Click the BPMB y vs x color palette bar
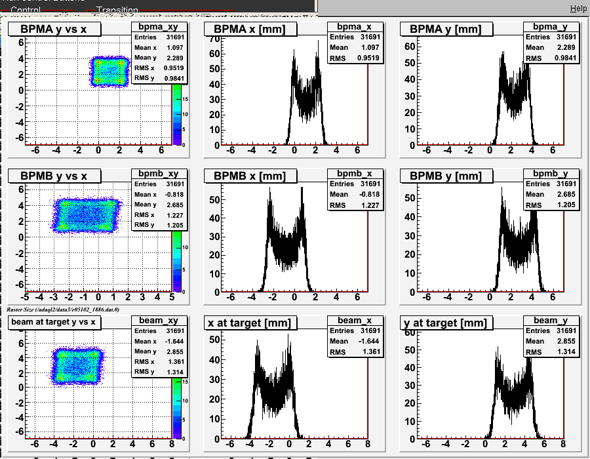 pos(177,262)
